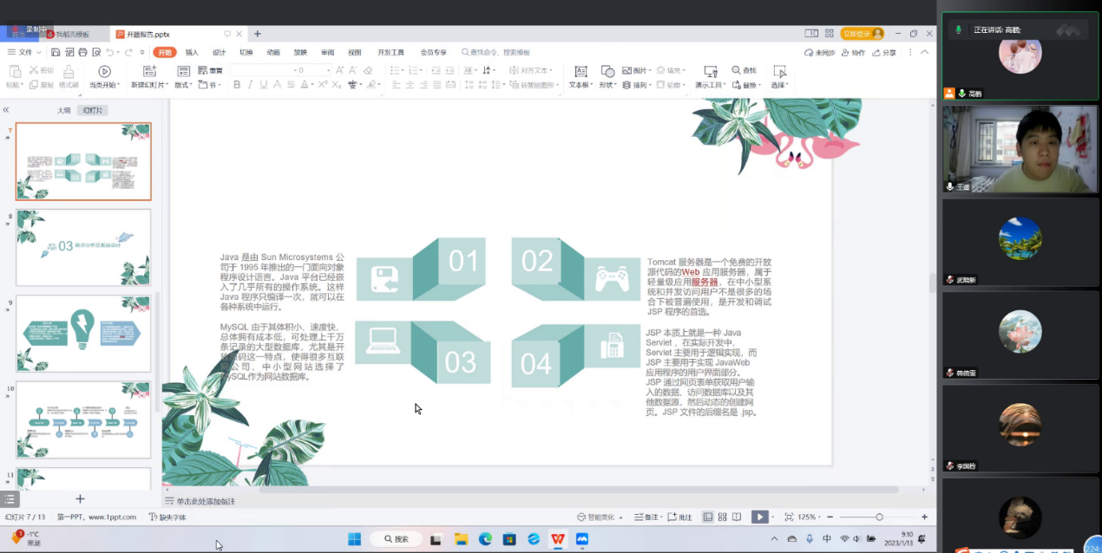Image resolution: width=1102 pixels, height=553 pixels.
Task: Click the zoom slider in status bar
Action: 879,517
